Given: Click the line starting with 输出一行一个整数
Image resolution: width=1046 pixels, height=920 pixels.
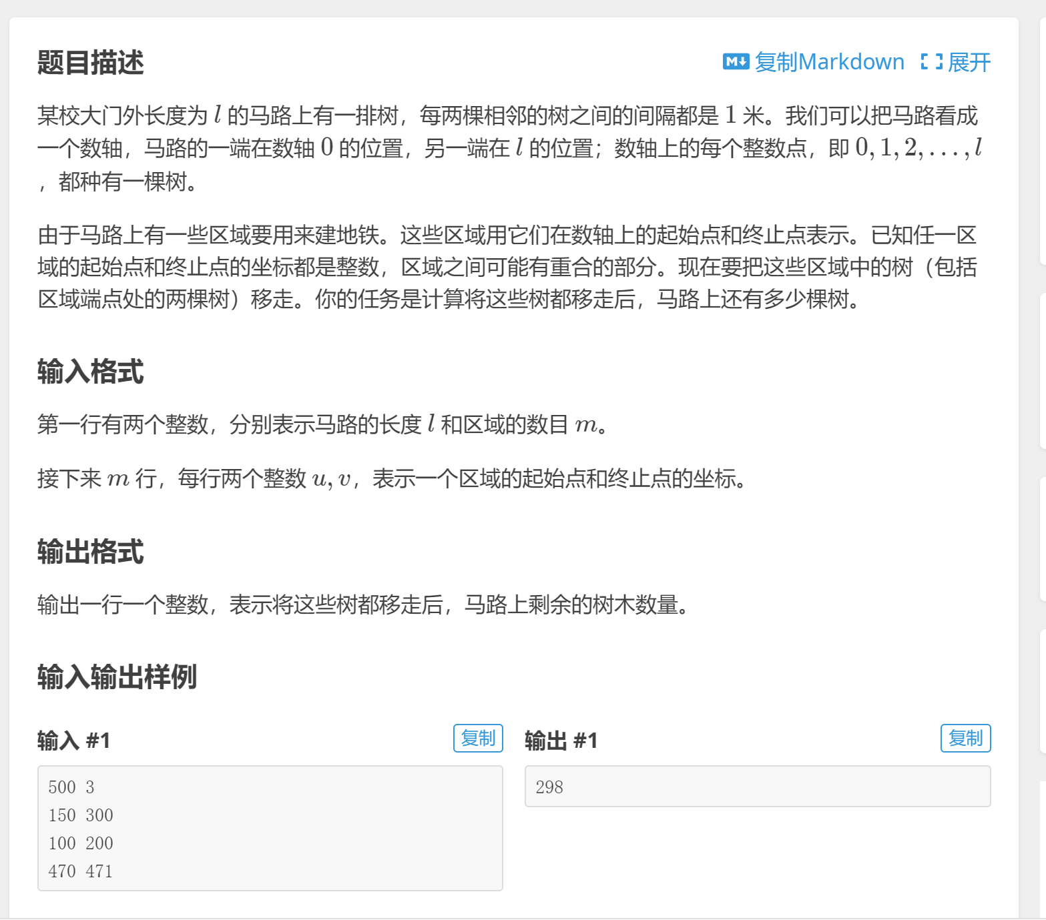Looking at the screenshot, I should (364, 604).
